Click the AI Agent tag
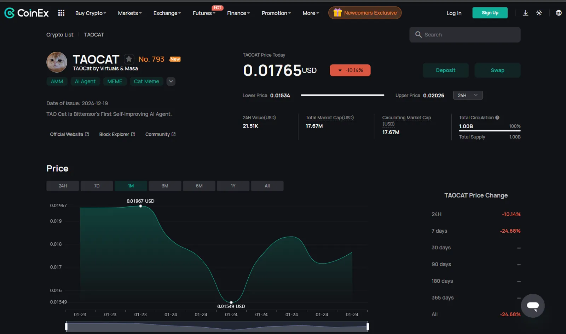 tap(85, 81)
